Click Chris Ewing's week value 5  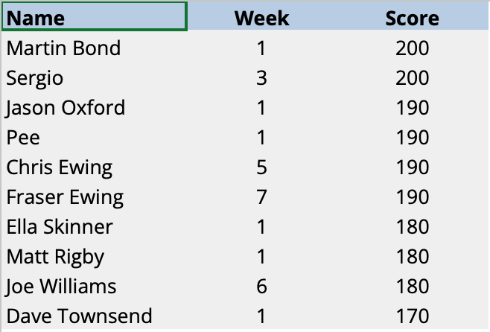coord(261,167)
